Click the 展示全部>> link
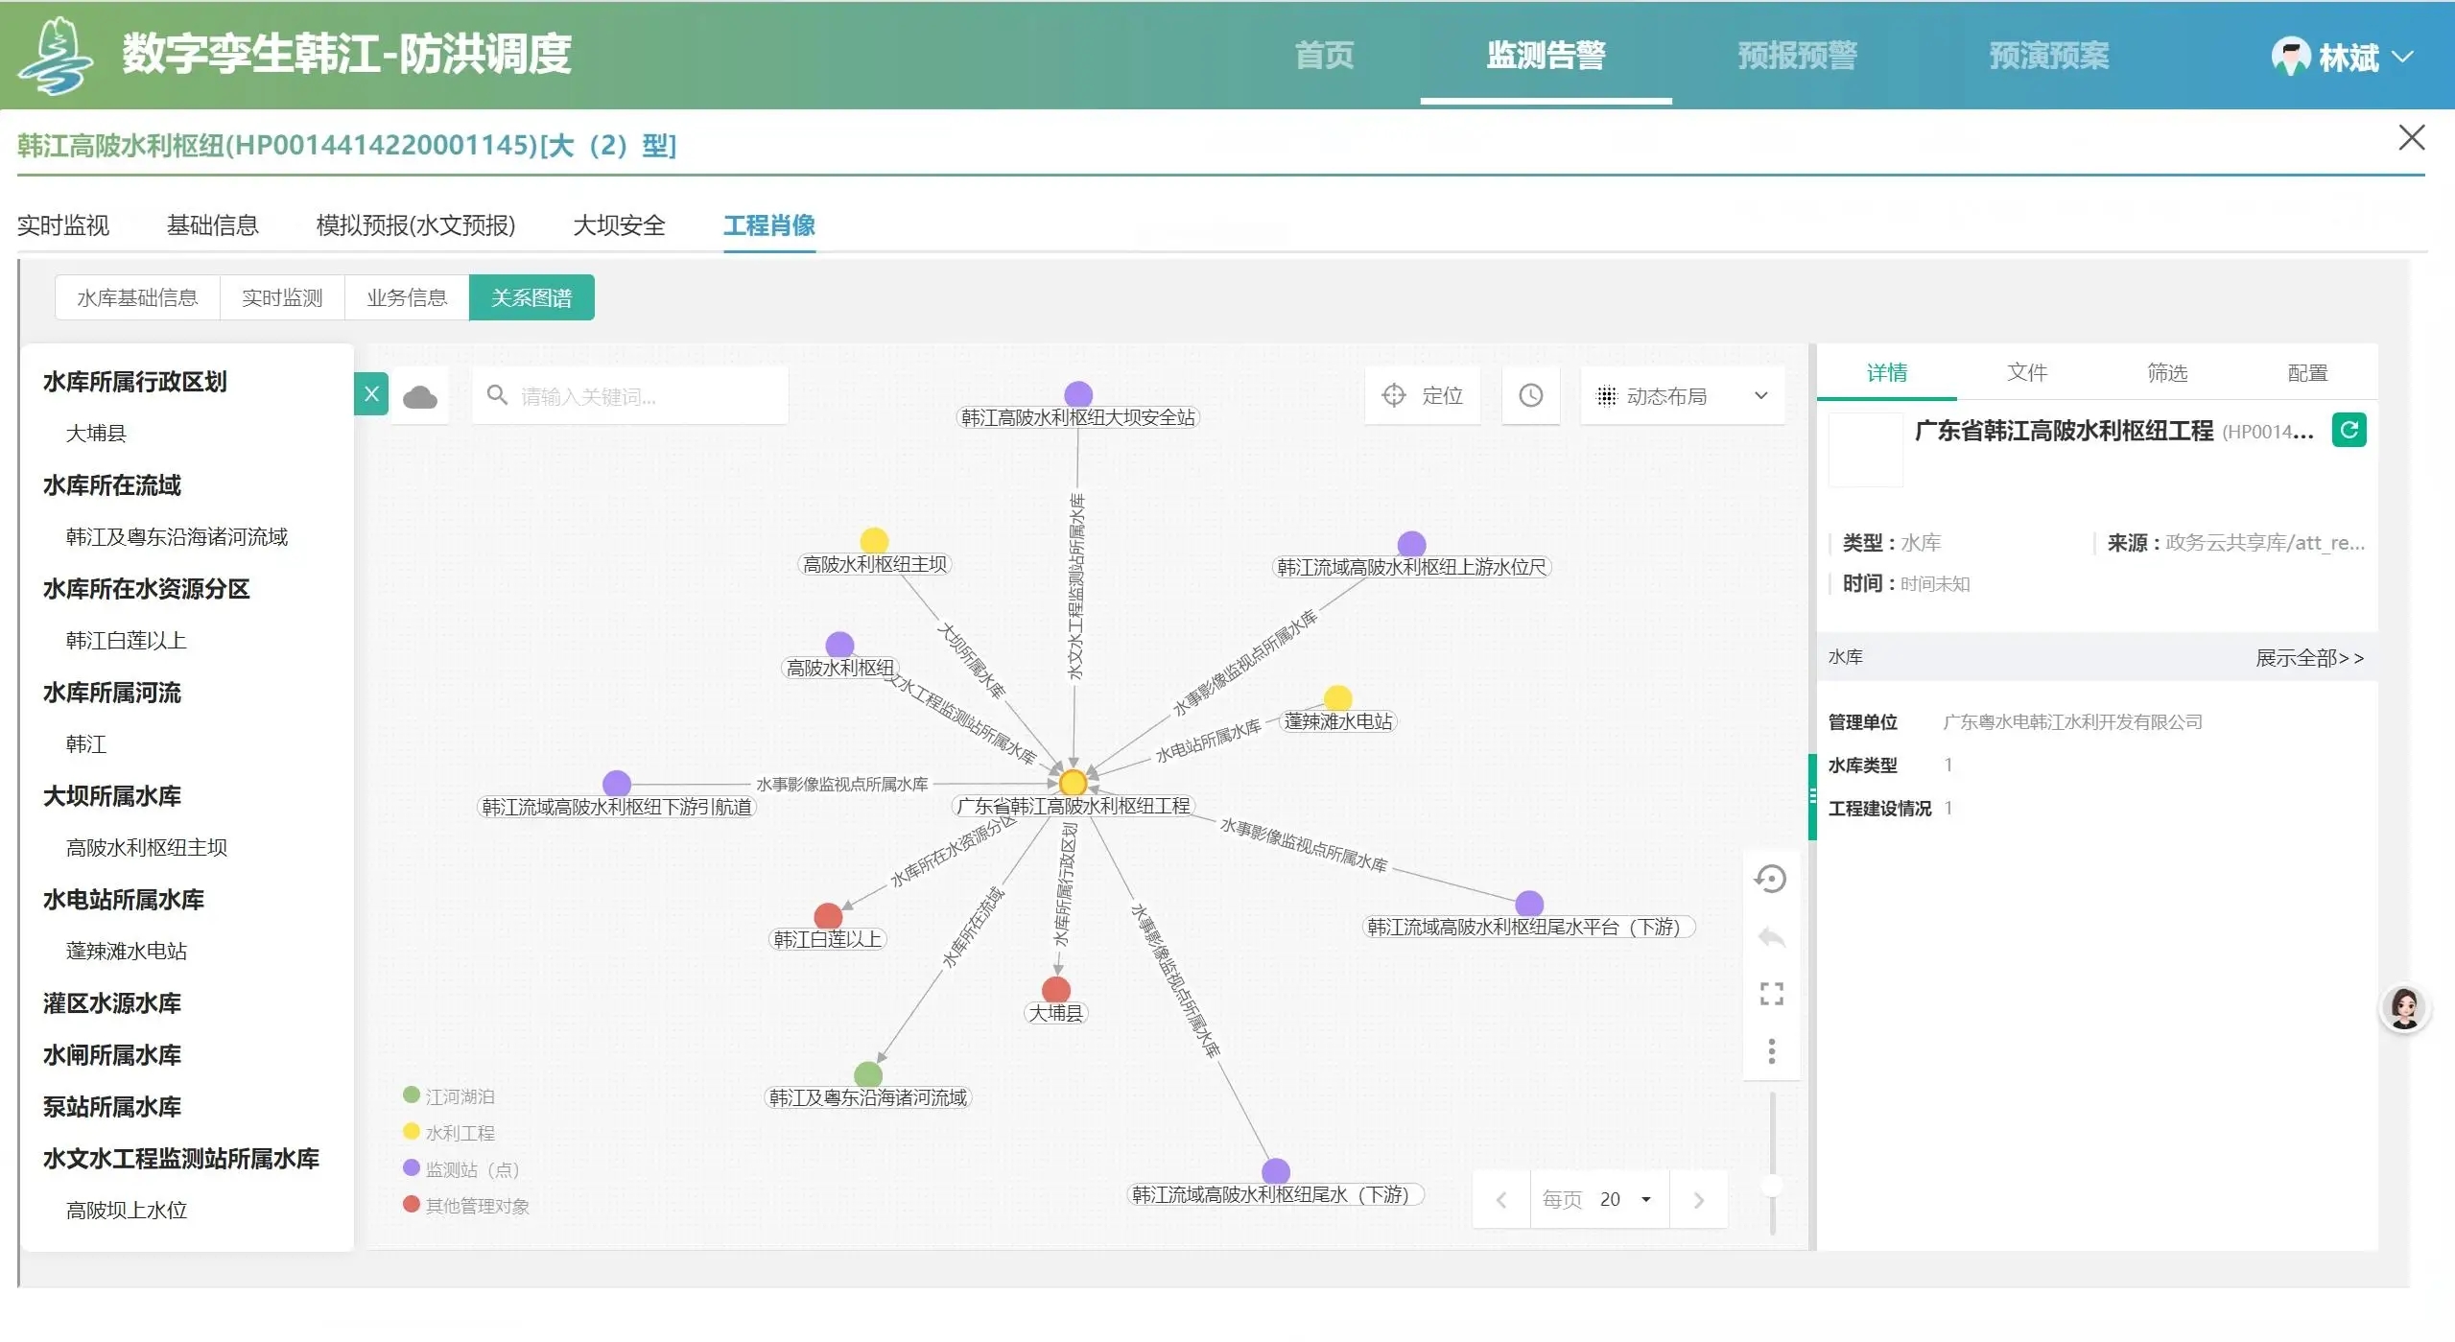Image resolution: width=2455 pixels, height=1342 pixels. 2308,657
